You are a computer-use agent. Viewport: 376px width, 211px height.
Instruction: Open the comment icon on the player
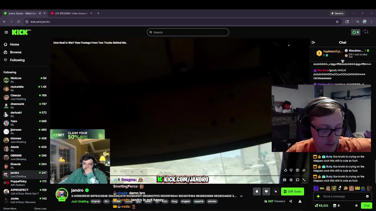[x=298, y=170]
